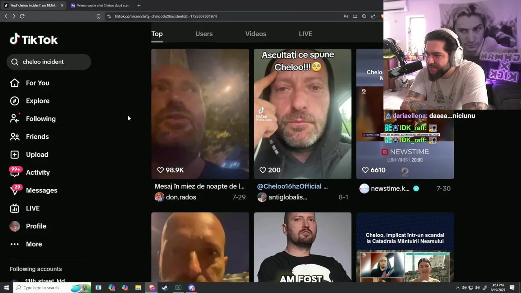Click the Windows taskbar search box

tap(52, 288)
